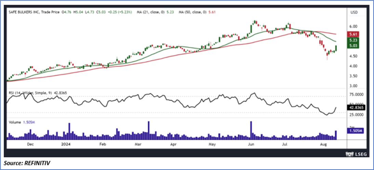Image resolution: width=374 pixels, height=170 pixels.
Task: Click the tallest June volume bar
Action: pos(251,130)
